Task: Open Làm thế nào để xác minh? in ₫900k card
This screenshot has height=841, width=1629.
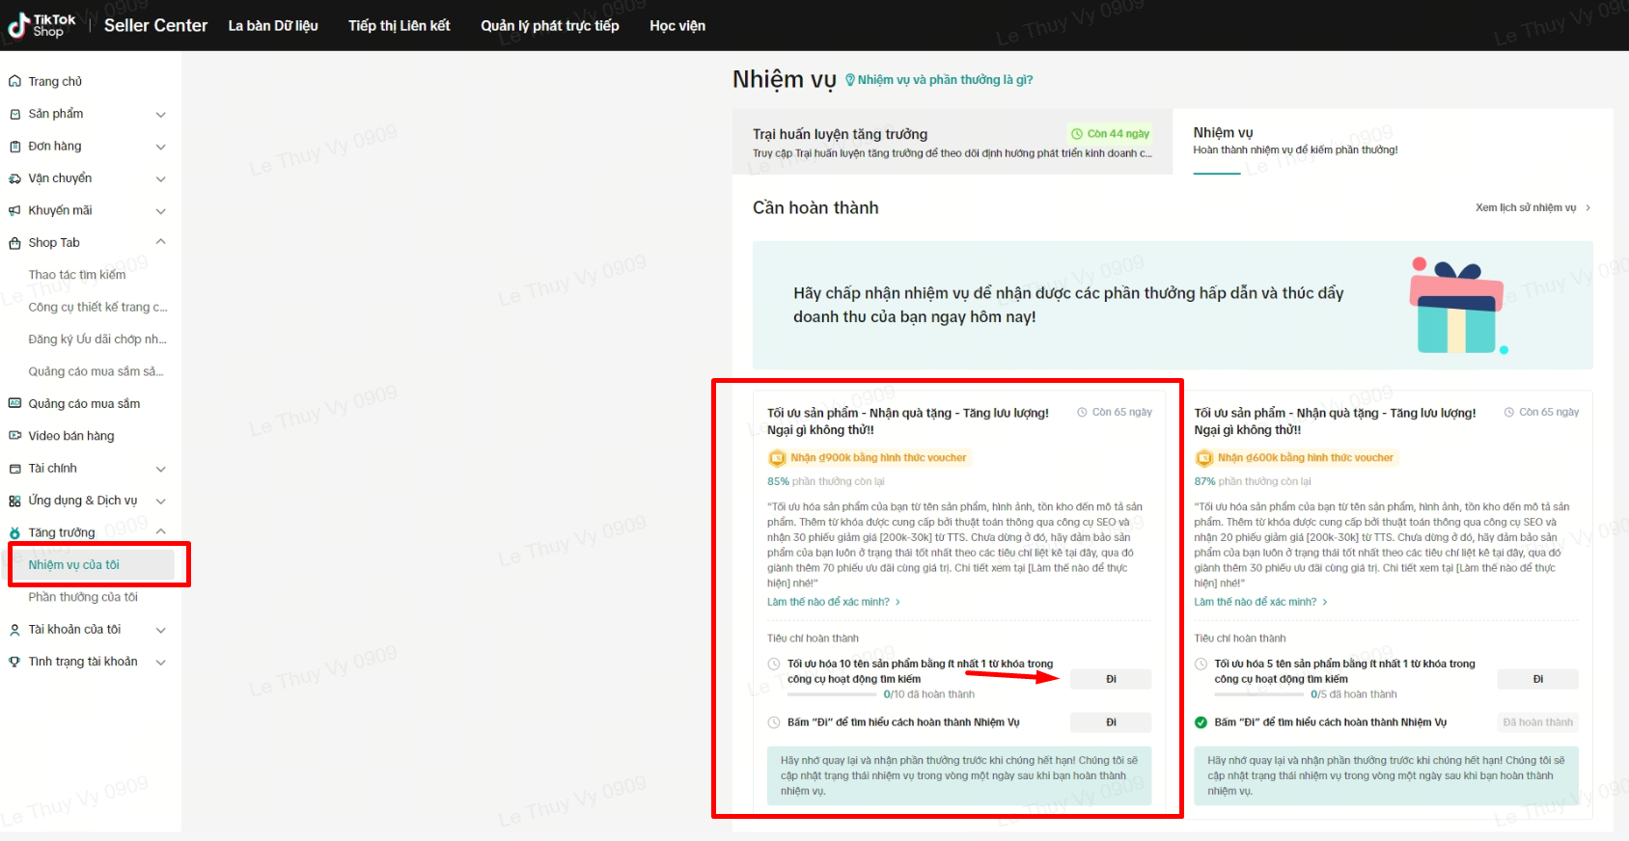Action: tap(834, 602)
